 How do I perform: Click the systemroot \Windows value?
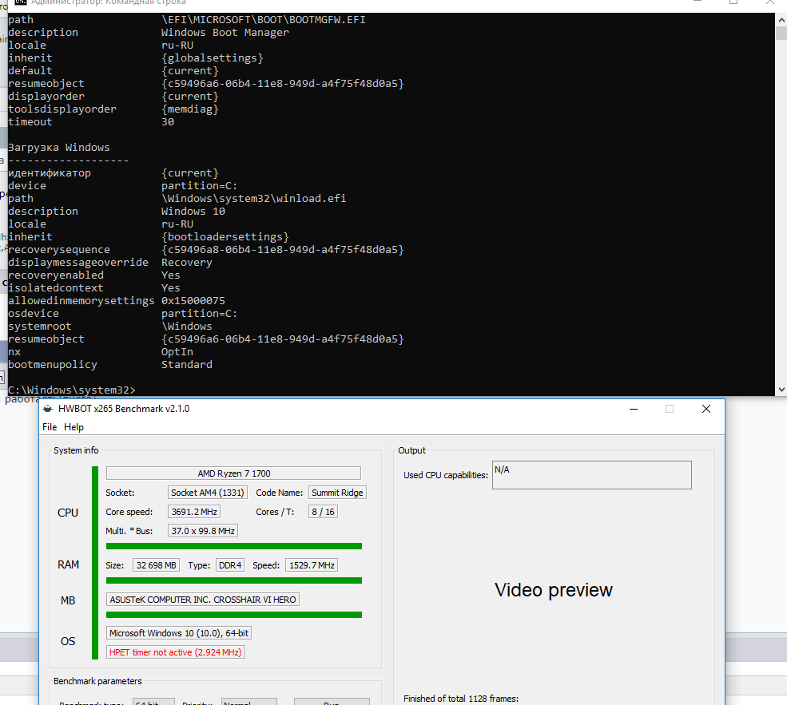pyautogui.click(x=187, y=326)
